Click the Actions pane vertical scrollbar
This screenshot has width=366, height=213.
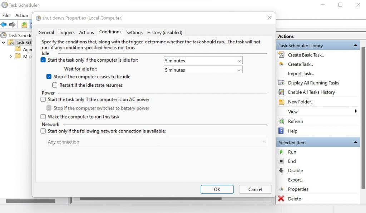click(363, 118)
